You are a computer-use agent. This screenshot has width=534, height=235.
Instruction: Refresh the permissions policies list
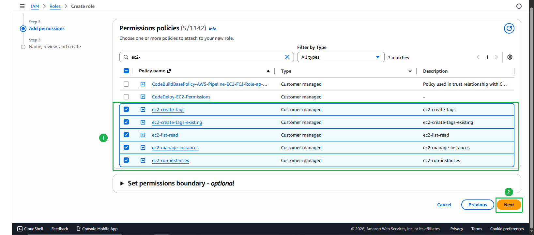pos(509,28)
